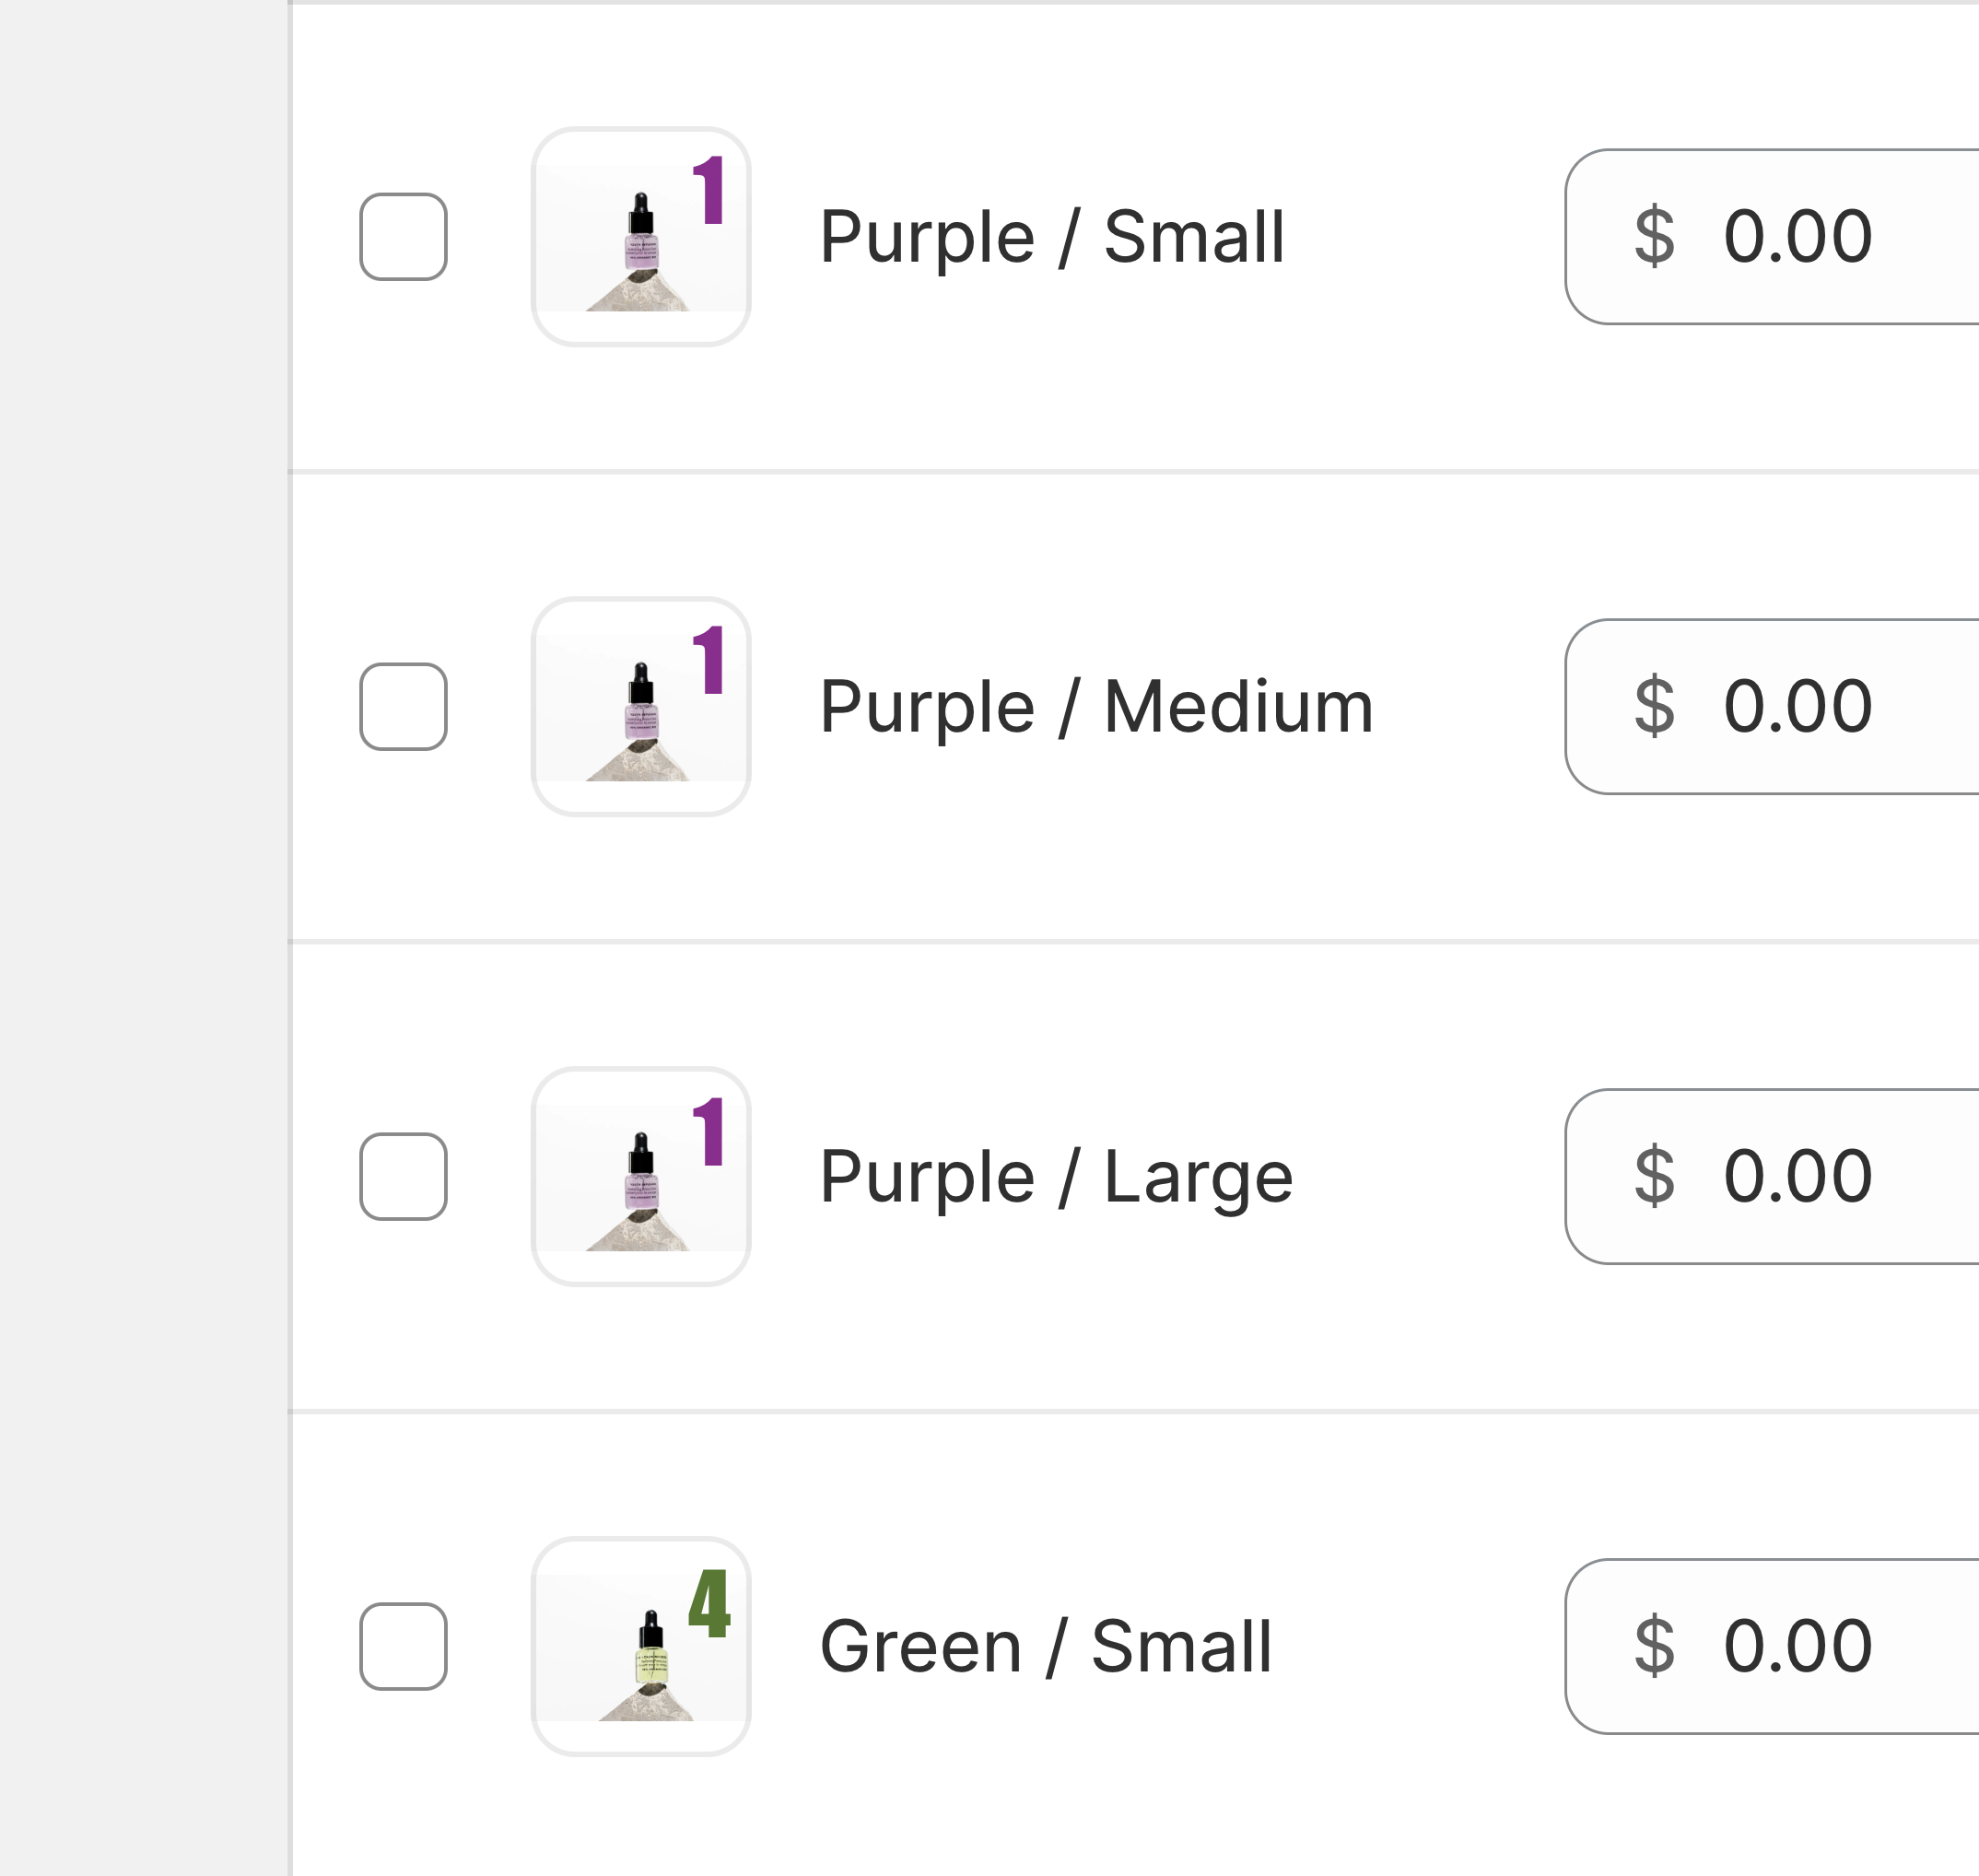
Task: Select the Purple / Small variant checkbox
Action: (x=403, y=237)
